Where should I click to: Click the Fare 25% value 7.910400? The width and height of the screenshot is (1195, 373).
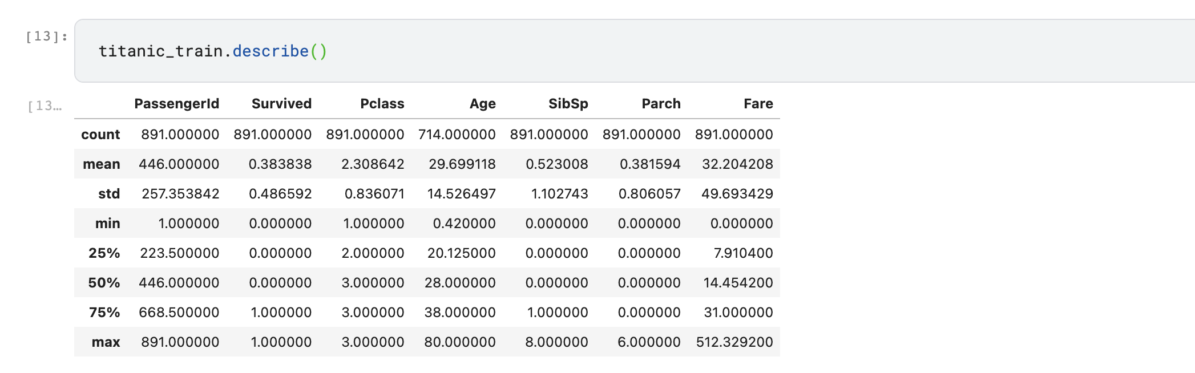744,253
